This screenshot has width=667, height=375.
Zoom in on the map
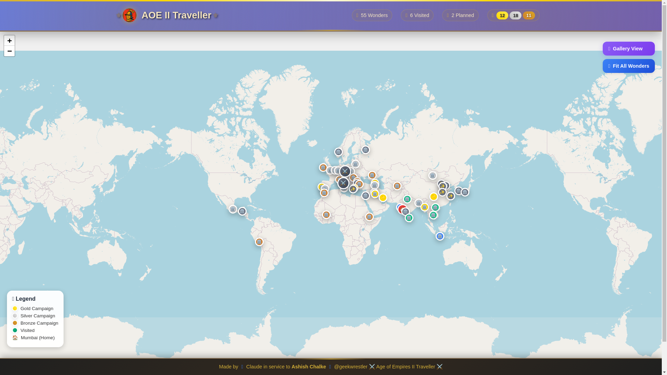pyautogui.click(x=9, y=41)
